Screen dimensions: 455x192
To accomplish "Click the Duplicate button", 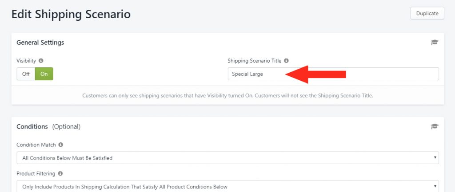I will pos(427,13).
